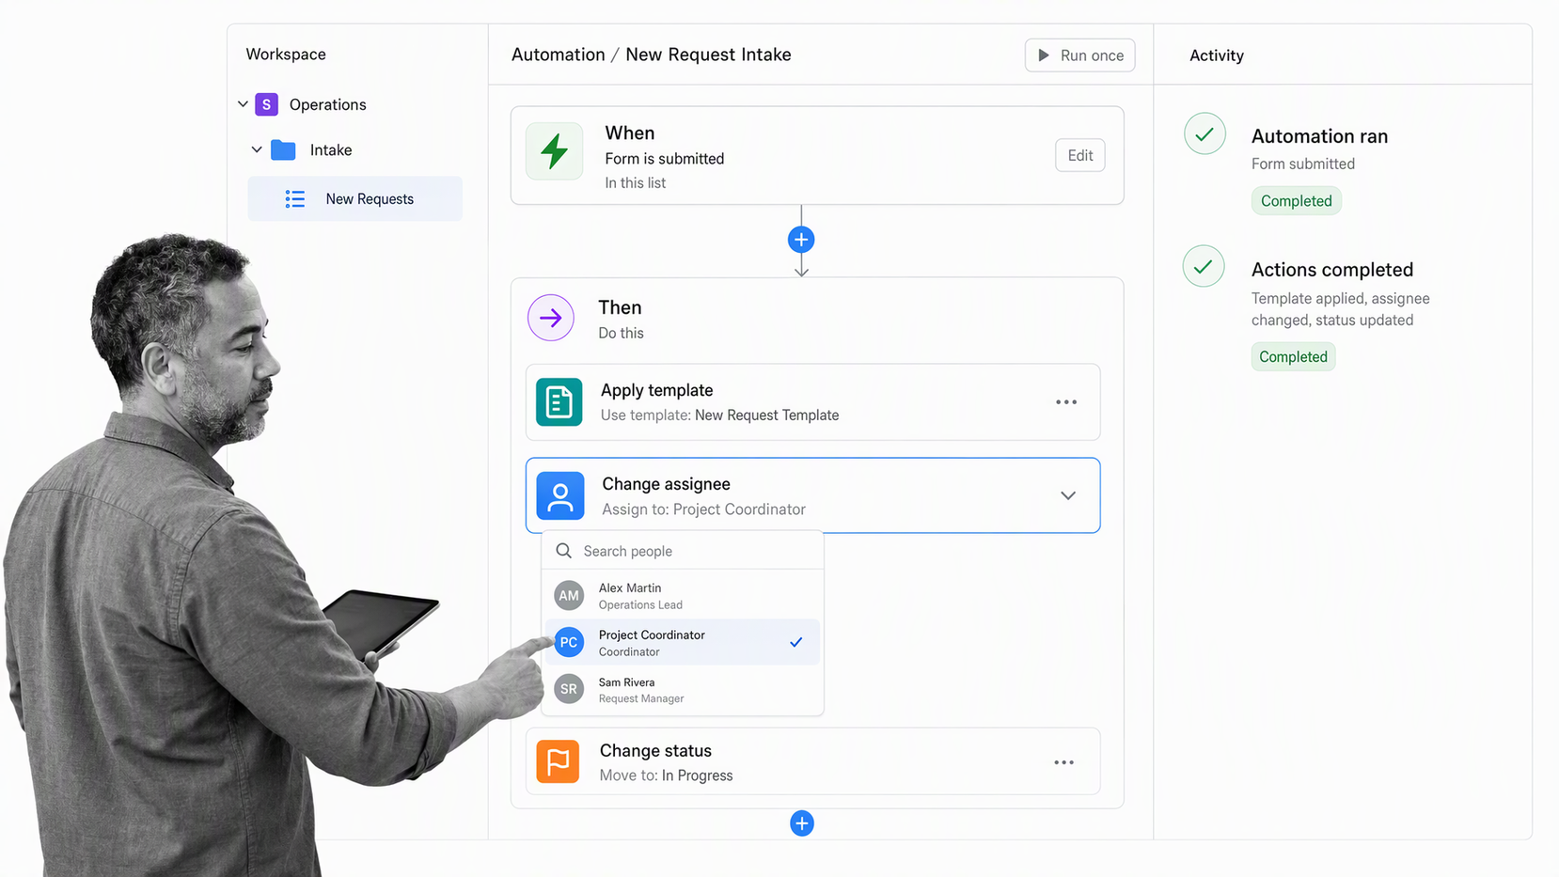Click the Intake folder label
Screen dimensions: 1559x877
[x=331, y=149]
